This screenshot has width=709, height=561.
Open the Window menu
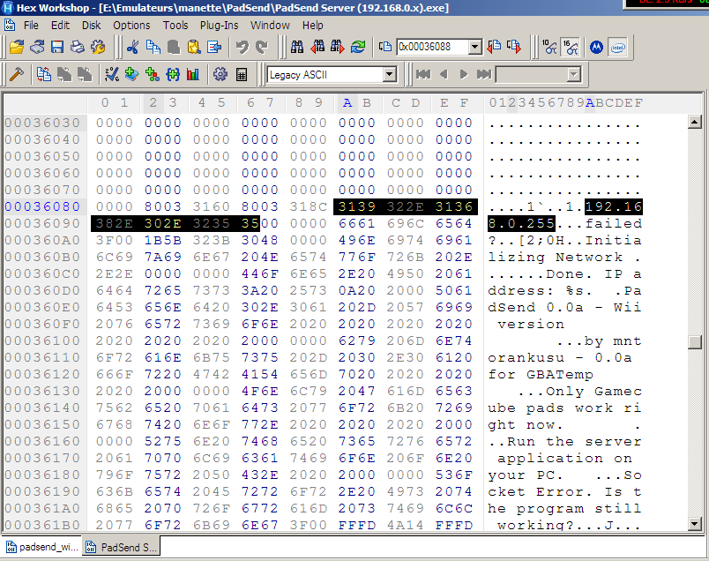point(270,26)
